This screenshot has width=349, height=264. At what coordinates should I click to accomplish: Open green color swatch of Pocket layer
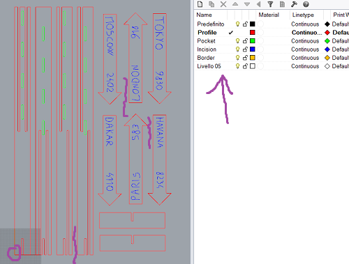pos(253,41)
